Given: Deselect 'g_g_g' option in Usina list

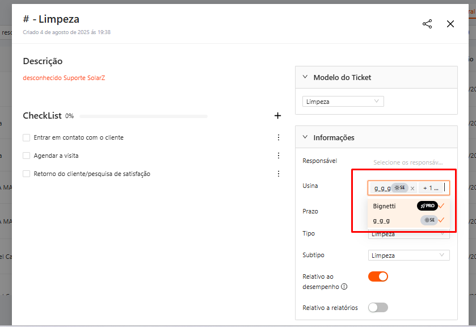Looking at the screenshot, I should [x=408, y=220].
